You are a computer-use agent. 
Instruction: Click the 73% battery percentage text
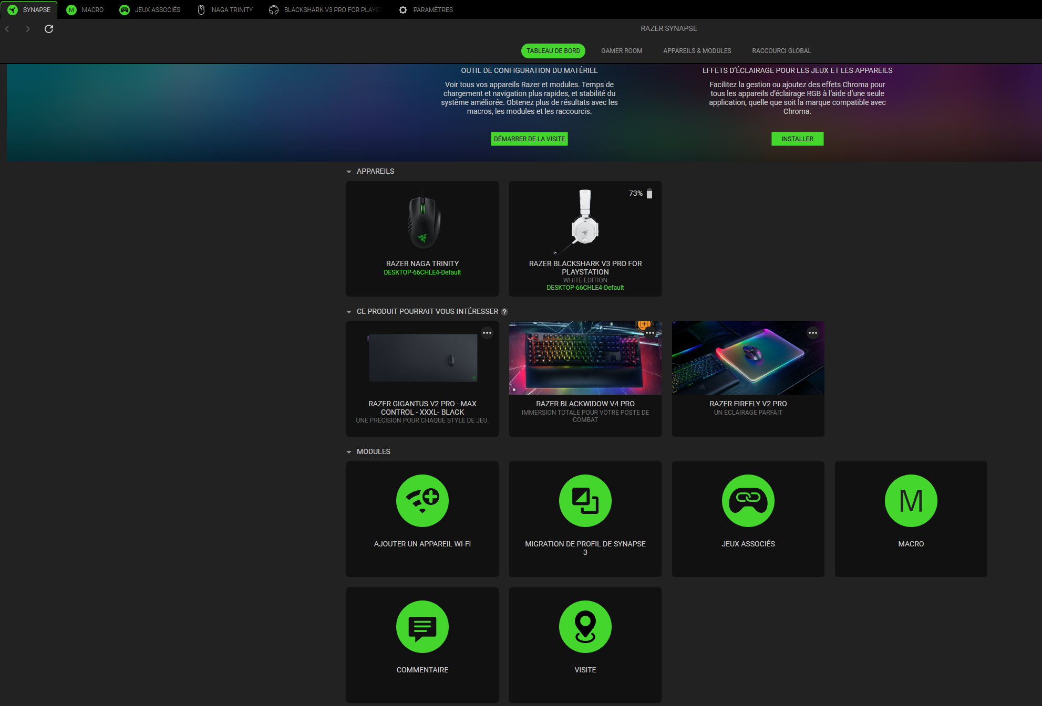(635, 194)
